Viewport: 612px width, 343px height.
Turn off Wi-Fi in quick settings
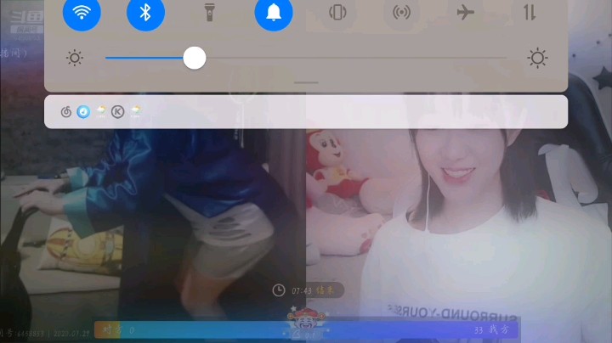point(82,12)
